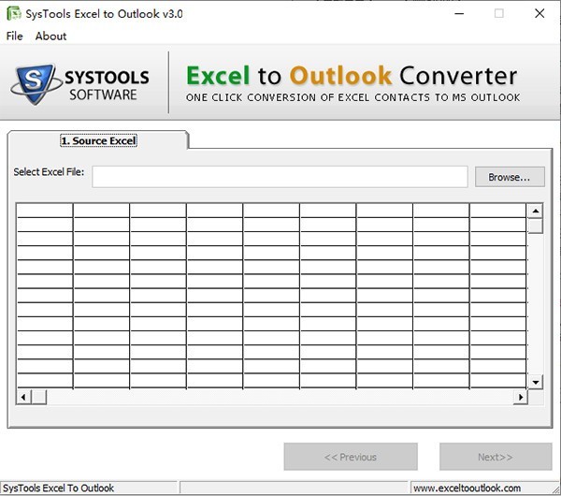Screen dimensions: 561x496
Task: Close the SysTools Excel to Outlook window
Action: click(539, 14)
